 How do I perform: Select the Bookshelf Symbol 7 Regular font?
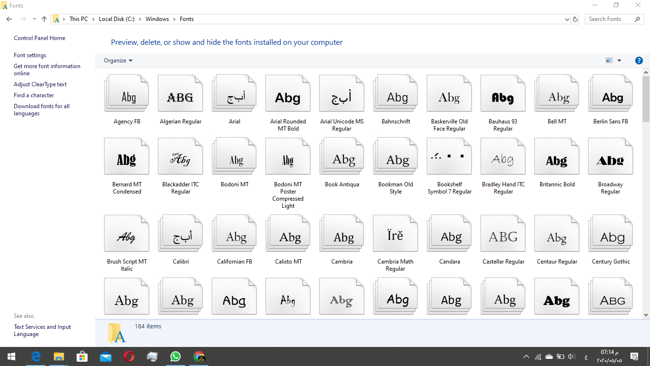pyautogui.click(x=450, y=157)
